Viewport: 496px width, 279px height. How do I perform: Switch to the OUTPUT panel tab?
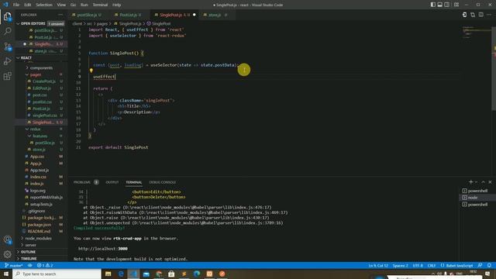point(112,182)
